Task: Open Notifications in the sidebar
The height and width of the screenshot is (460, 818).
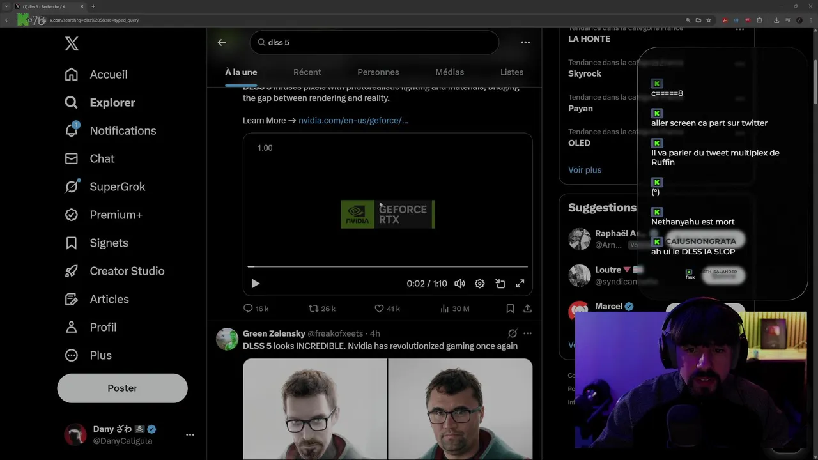Action: (110, 130)
